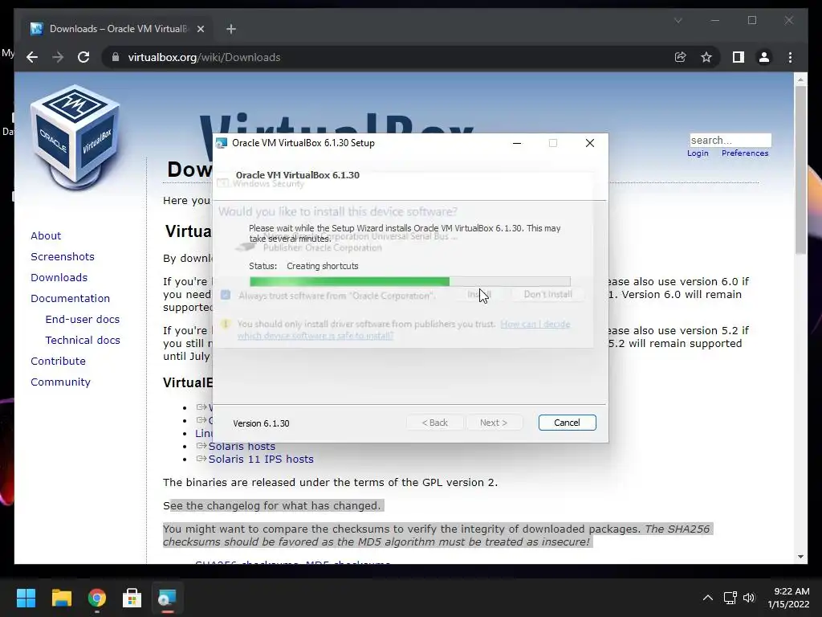The height and width of the screenshot is (617, 822).
Task: Open the Preferences link
Action: pyautogui.click(x=745, y=153)
